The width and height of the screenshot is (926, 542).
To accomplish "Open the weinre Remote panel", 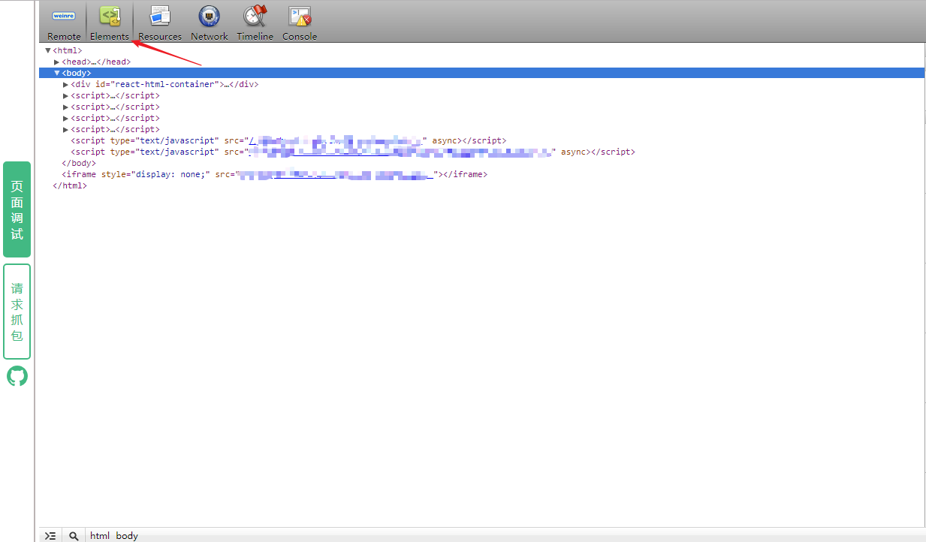I will (x=64, y=23).
